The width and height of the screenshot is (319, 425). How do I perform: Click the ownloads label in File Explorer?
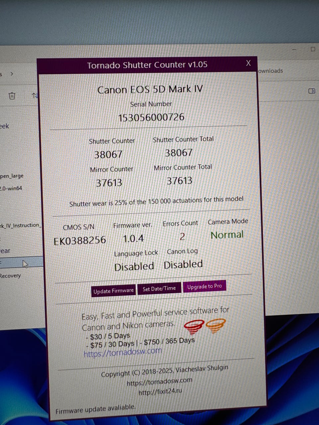coord(270,71)
